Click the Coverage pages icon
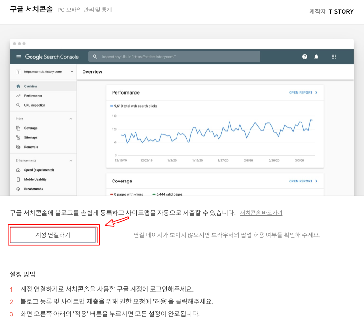364x324 pixels. click(18, 128)
